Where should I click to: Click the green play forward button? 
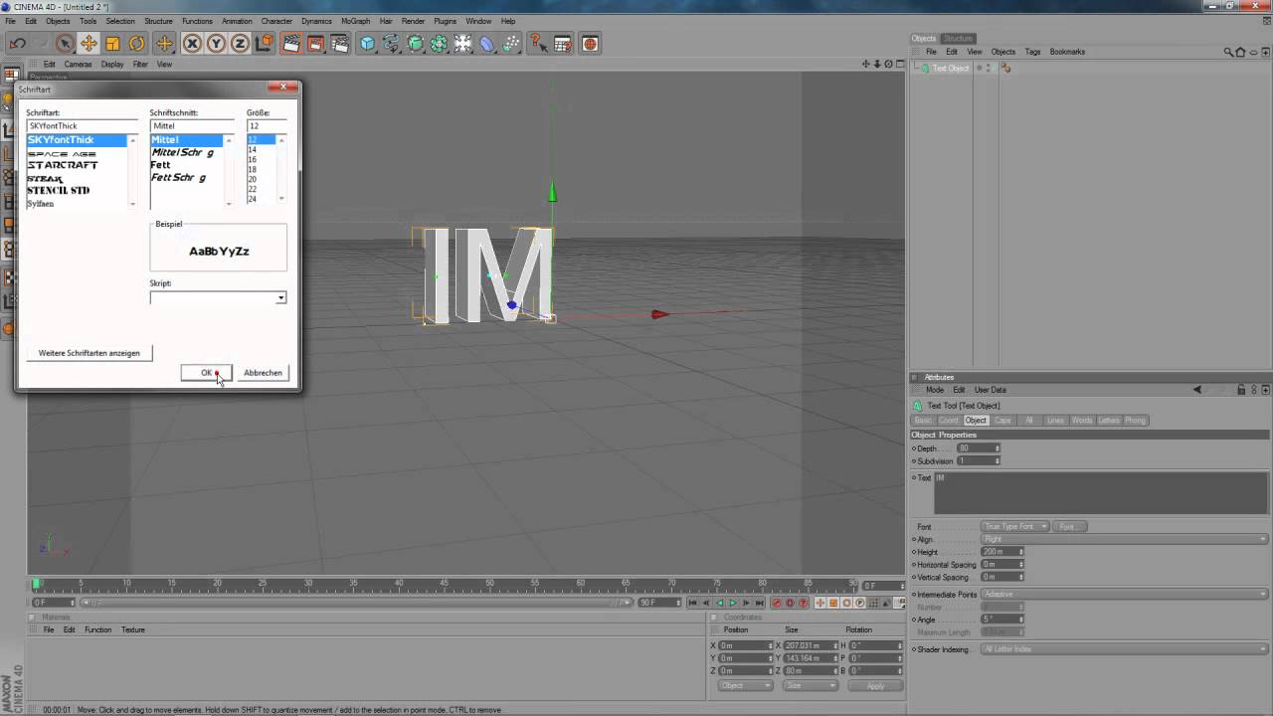[733, 603]
